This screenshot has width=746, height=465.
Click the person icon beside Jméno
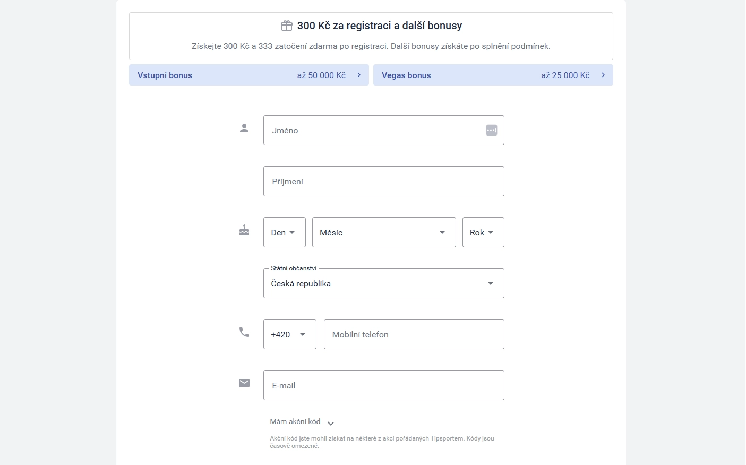coord(244,128)
